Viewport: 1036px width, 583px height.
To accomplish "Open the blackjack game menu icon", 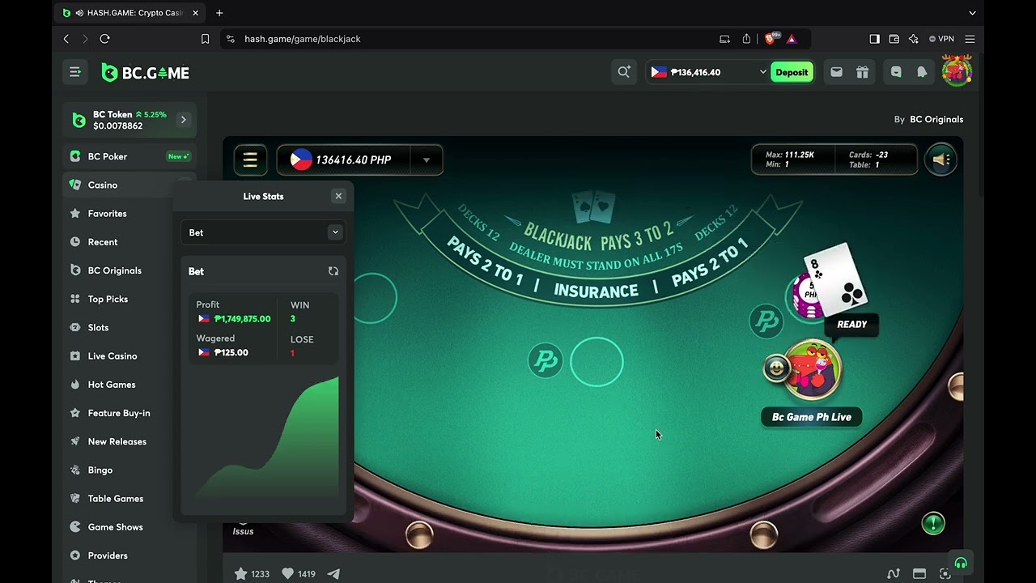I will [x=250, y=160].
